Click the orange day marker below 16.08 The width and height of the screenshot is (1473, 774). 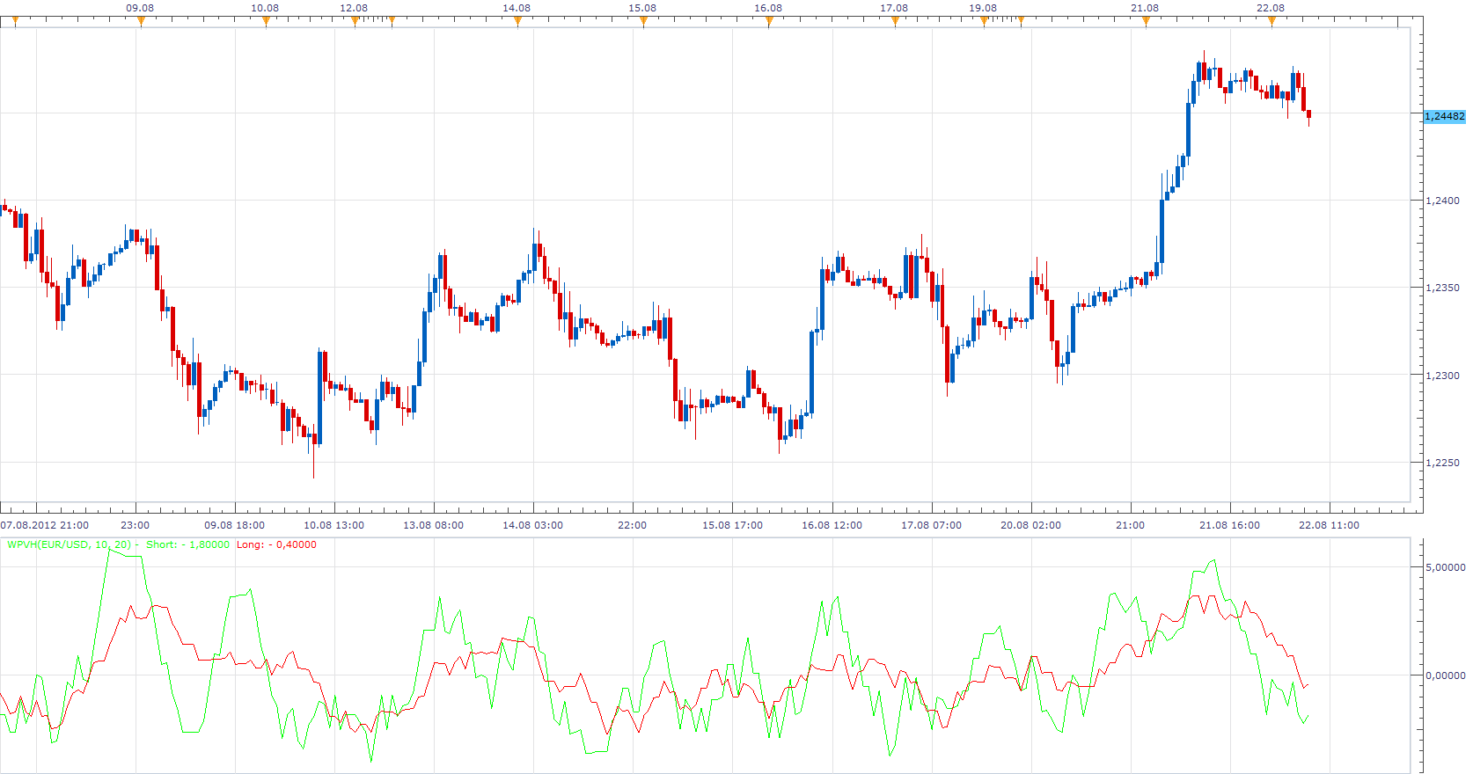pos(769,22)
